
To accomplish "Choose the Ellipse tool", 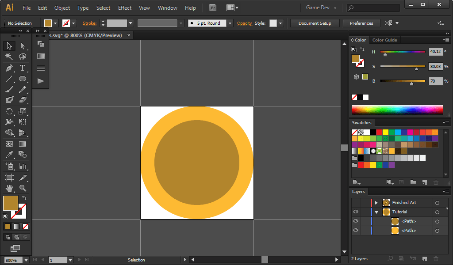I will point(23,79).
